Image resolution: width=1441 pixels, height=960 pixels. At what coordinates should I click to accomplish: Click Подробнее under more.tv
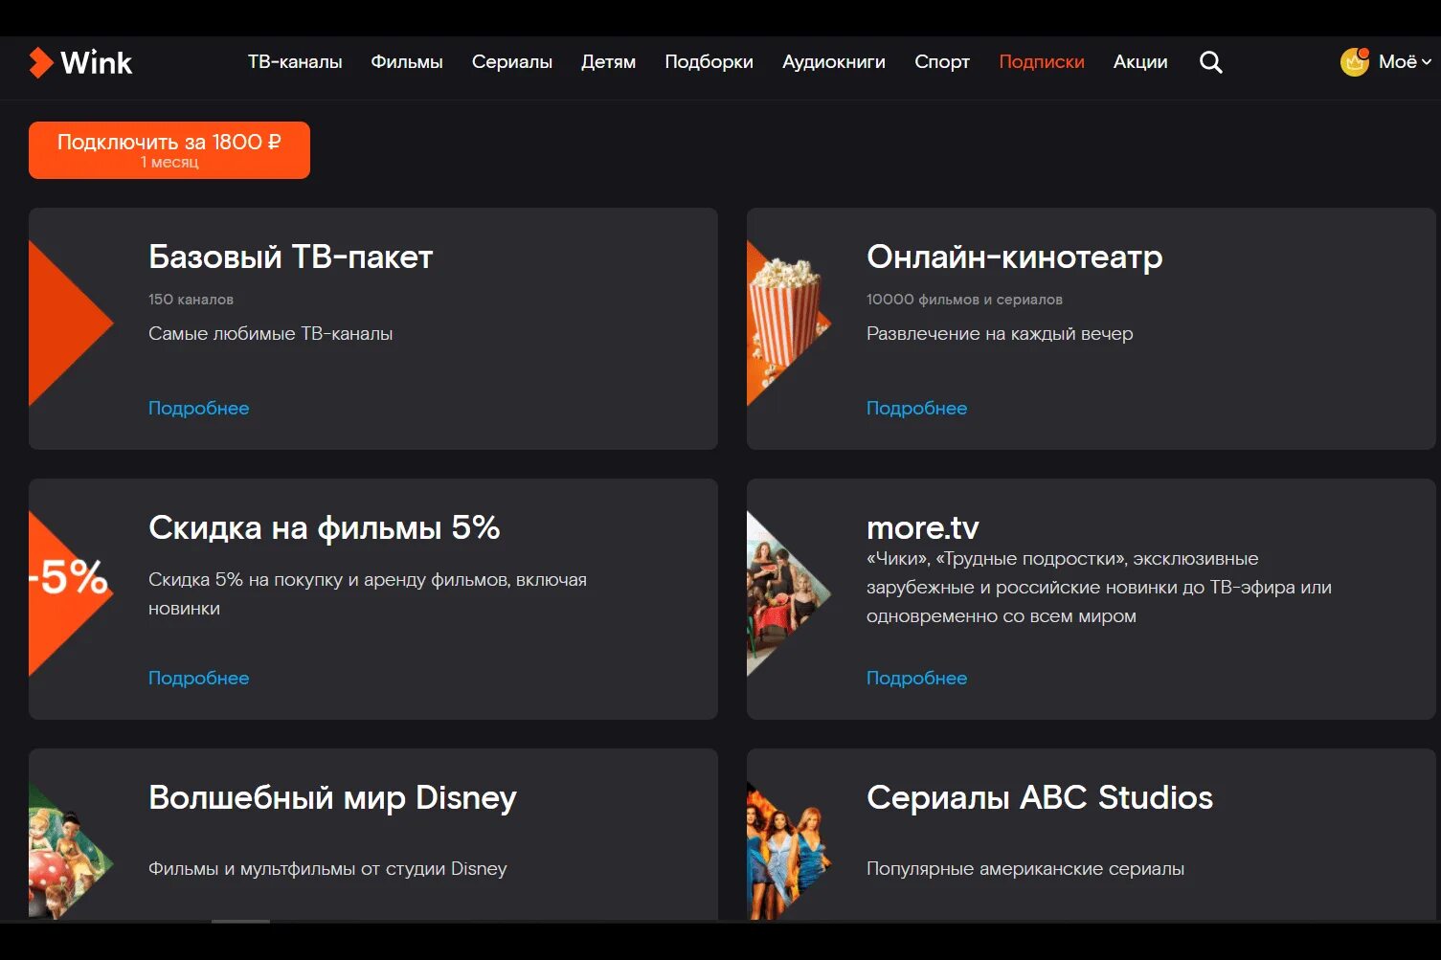[x=916, y=678]
